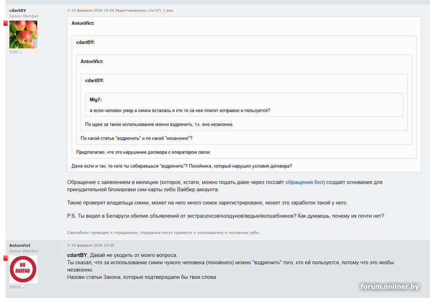Click the apple avatar of cdartBY
Screen dimensions: 430x298
(x=23, y=34)
